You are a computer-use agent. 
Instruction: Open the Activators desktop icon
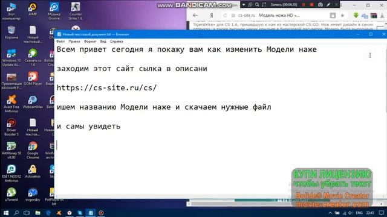[x=33, y=171]
